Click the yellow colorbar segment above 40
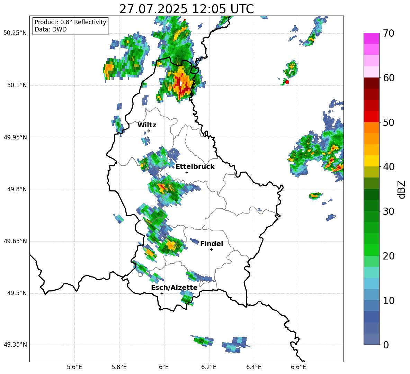The image size is (410, 374). (371, 161)
